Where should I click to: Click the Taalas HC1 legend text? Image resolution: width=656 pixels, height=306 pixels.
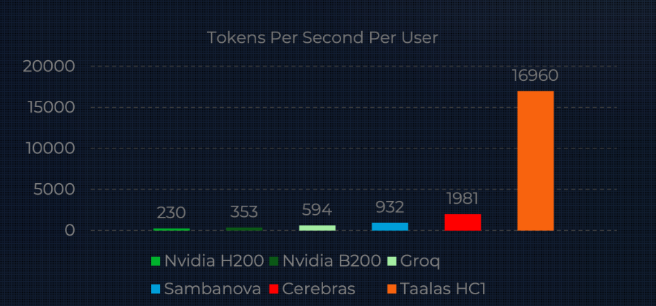443,288
